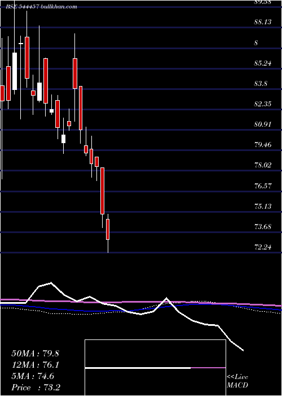Click the 50MA : 79.8 readout
This screenshot has width=282, height=396.
[35, 354]
